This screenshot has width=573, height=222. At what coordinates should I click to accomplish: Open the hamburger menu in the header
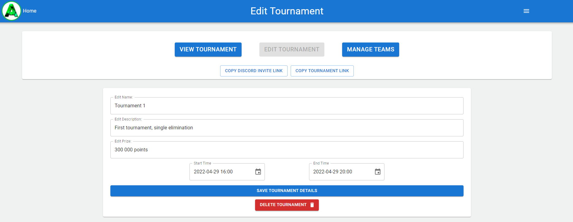pyautogui.click(x=526, y=11)
